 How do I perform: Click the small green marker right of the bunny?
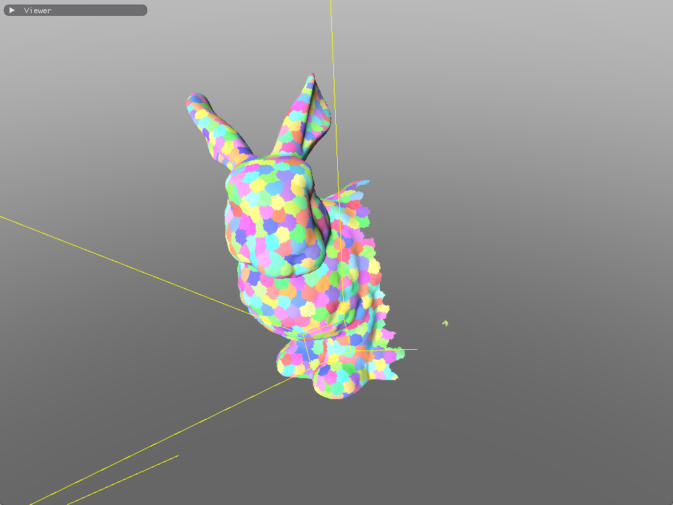(444, 323)
